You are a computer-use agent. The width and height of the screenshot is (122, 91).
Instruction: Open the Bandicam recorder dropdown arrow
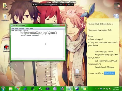click(x=33, y=5)
